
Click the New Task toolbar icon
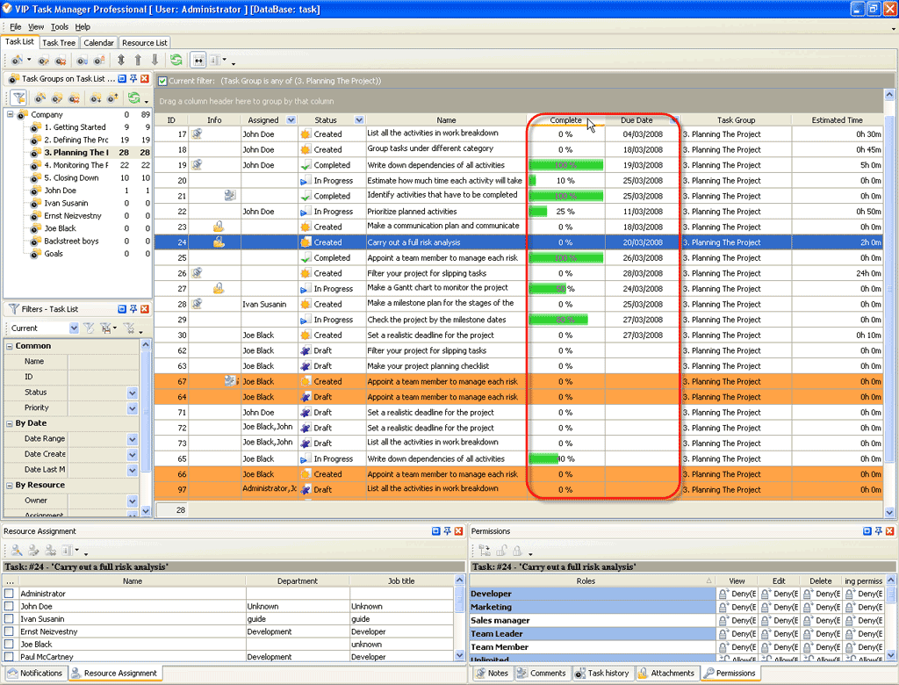(18, 60)
